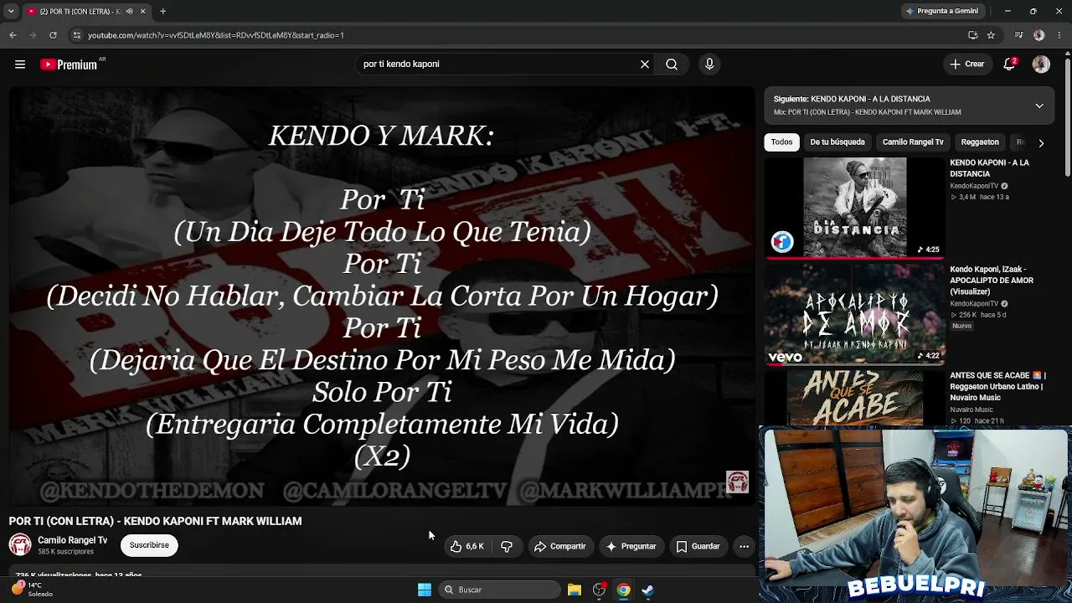
Task: Open the YouTube account avatar menu
Action: click(x=1041, y=64)
